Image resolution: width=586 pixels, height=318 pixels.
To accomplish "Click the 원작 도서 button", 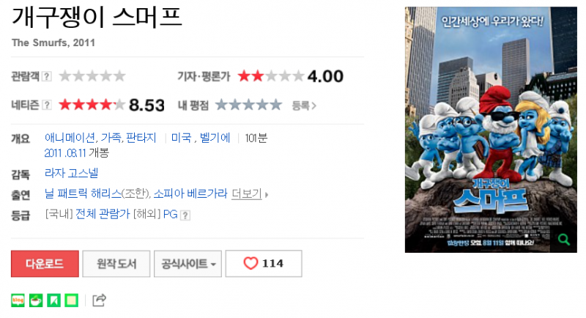I will [116, 264].
